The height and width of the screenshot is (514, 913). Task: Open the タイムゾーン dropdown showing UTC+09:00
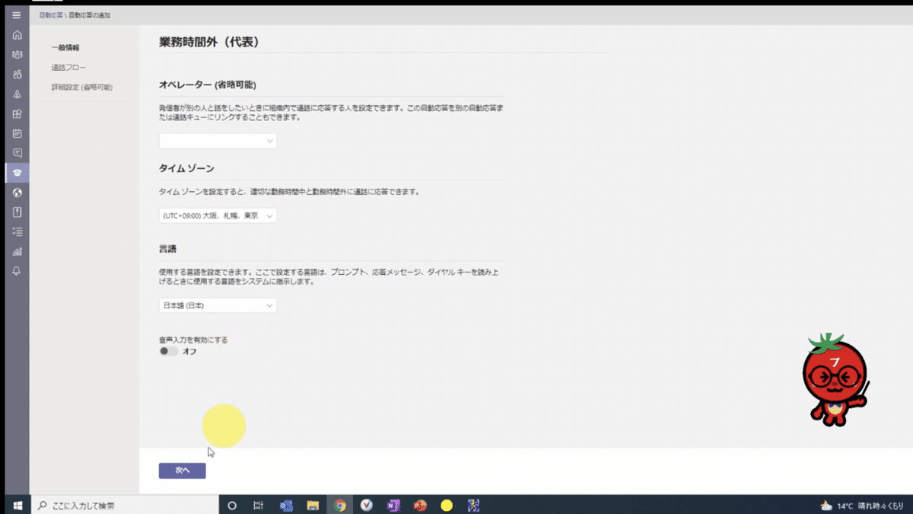click(x=218, y=215)
